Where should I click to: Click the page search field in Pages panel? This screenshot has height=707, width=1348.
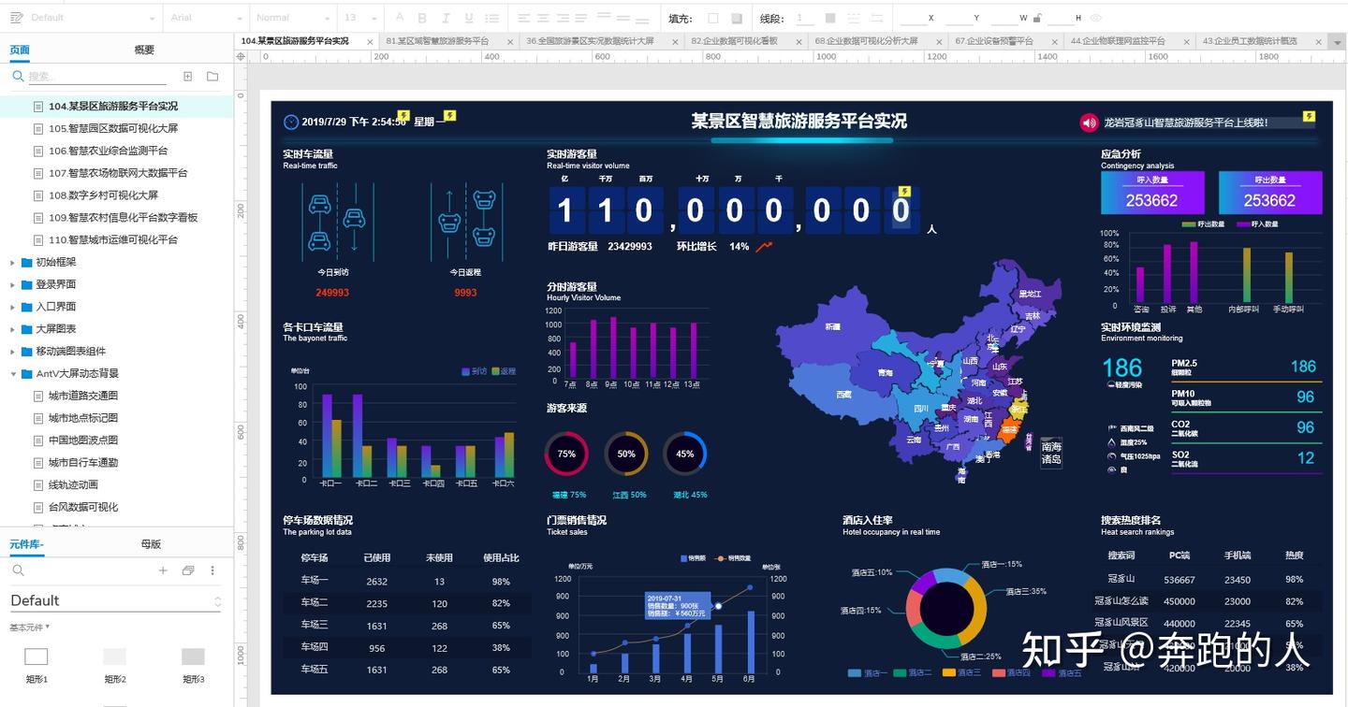click(x=94, y=77)
